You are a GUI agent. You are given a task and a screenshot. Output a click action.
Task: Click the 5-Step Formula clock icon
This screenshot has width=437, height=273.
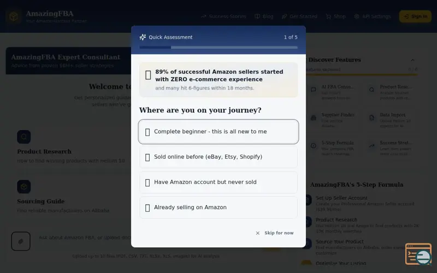coord(314,145)
